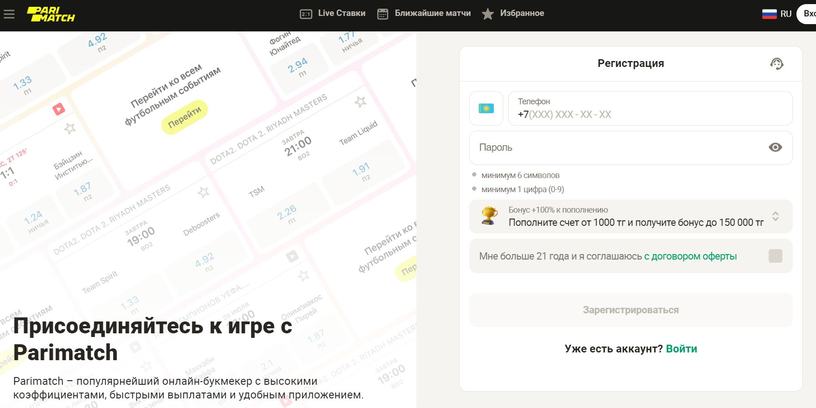Select the Бонус +100% к пополнению row
Screen dimensions: 816x408
point(631,216)
